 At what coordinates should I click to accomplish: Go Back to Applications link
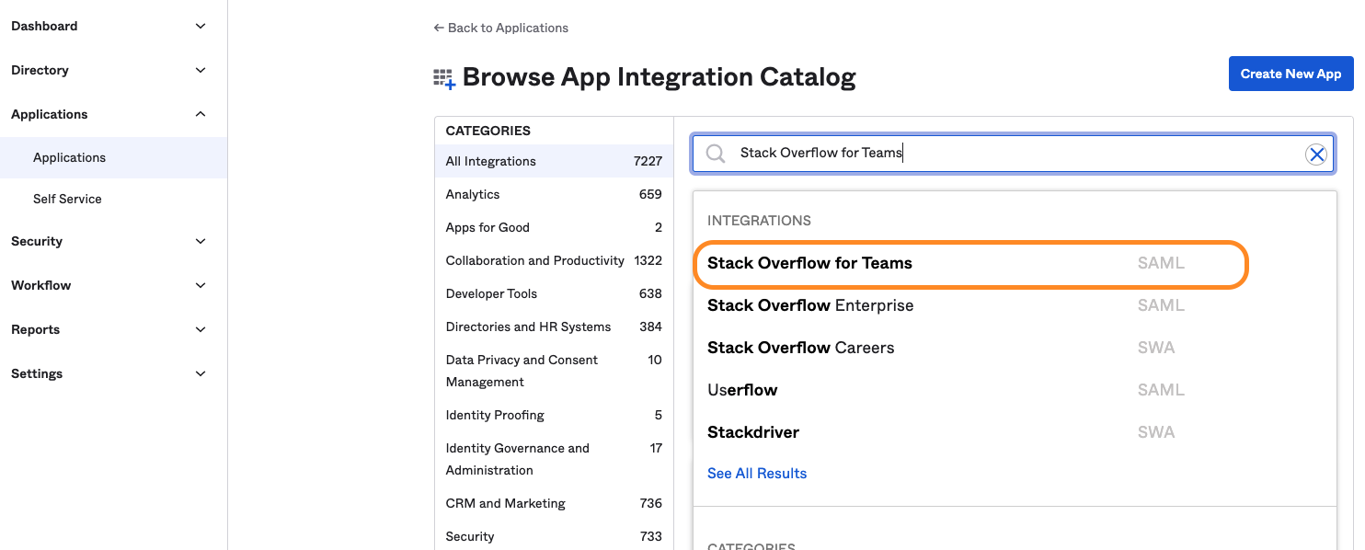(500, 28)
